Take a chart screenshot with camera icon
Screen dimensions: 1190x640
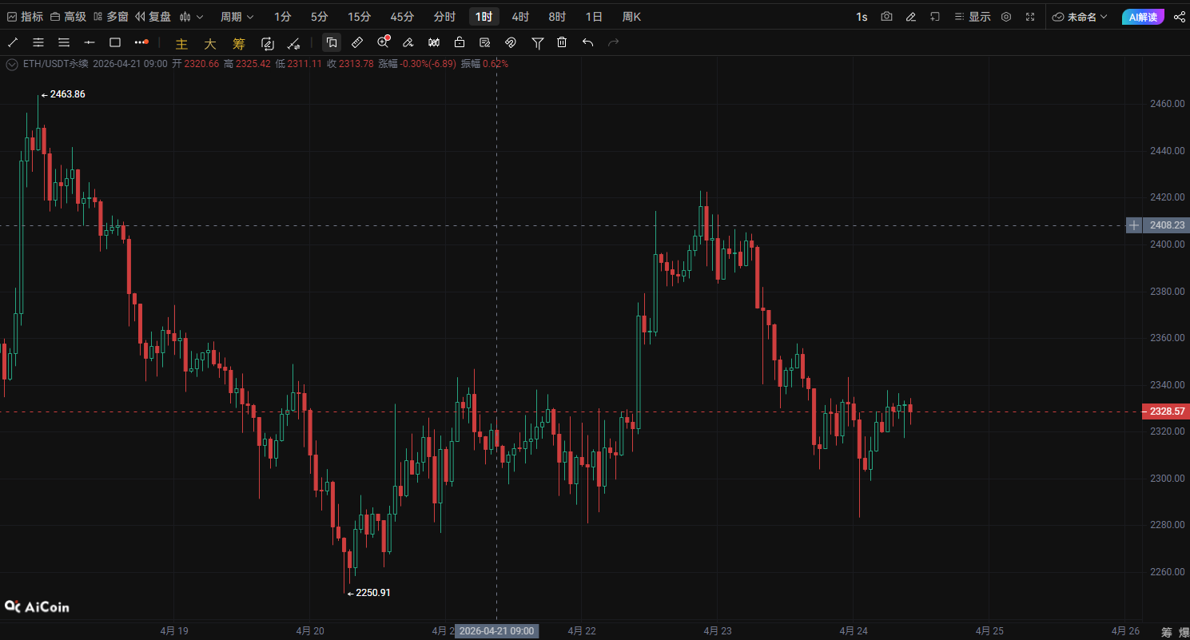point(886,17)
